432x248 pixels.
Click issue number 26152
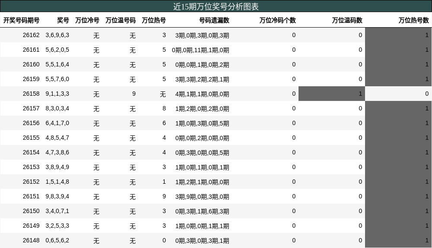[31, 182]
